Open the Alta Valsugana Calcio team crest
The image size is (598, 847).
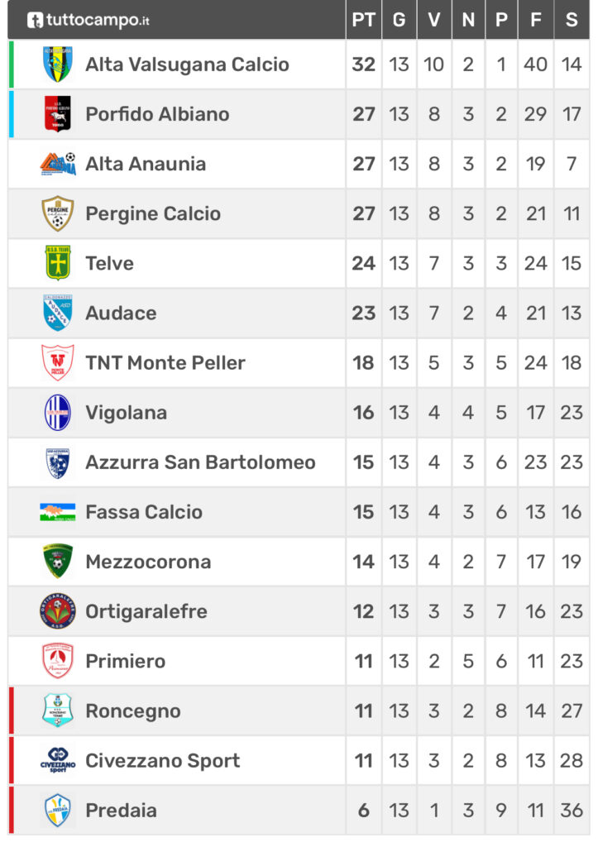coord(58,65)
